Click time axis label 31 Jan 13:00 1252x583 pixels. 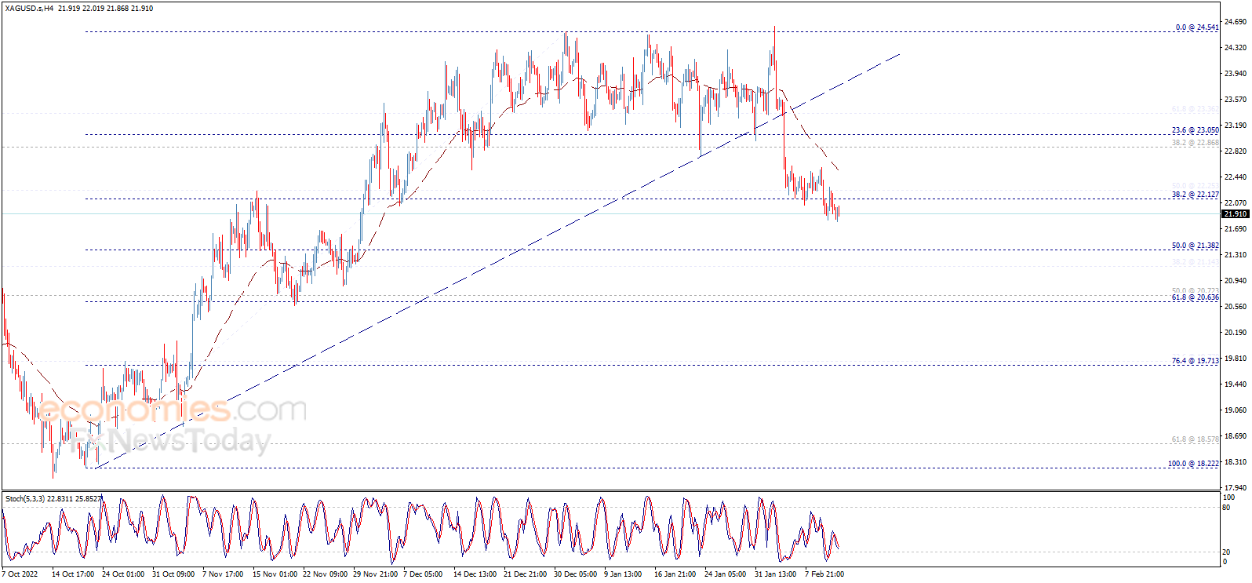coord(776,574)
